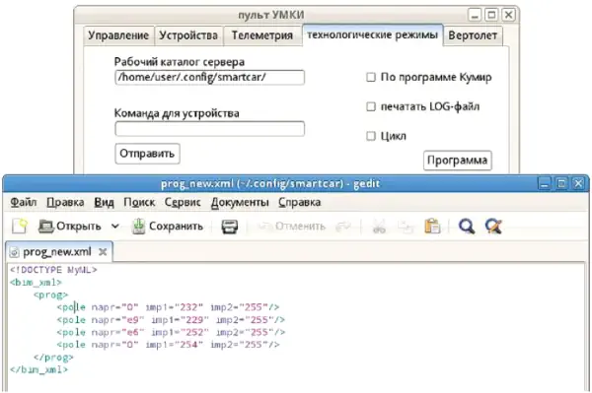The image size is (592, 393).
Task: Enable По программе Кумир checkbox
Action: coord(371,77)
